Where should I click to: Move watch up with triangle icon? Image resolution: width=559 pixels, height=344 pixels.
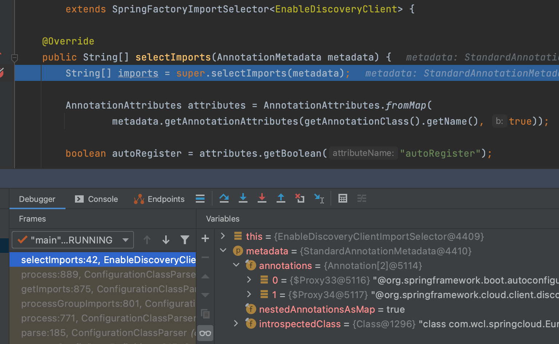pyautogui.click(x=205, y=276)
